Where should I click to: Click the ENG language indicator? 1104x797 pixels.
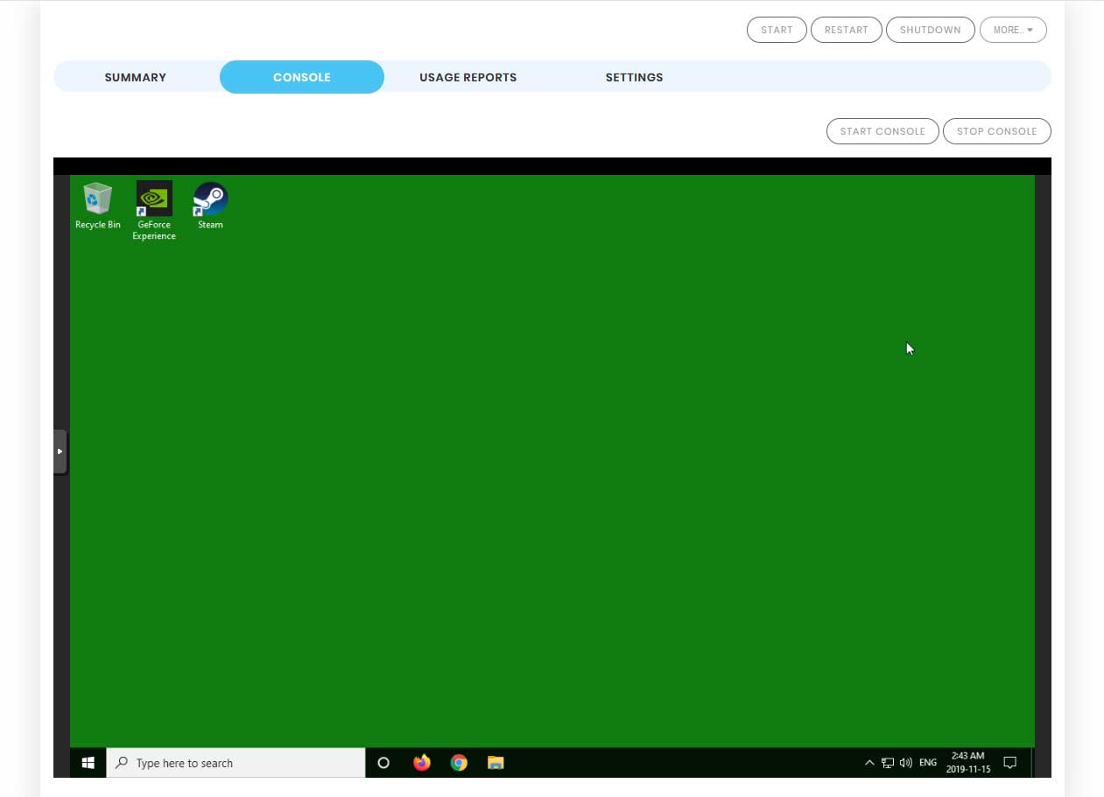(x=928, y=763)
